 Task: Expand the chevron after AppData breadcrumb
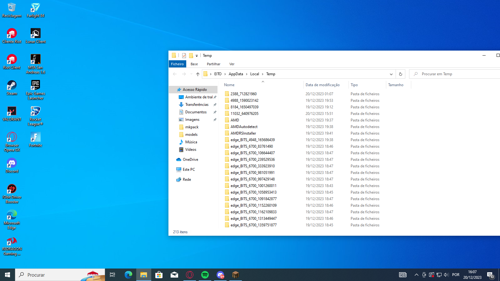pos(247,74)
